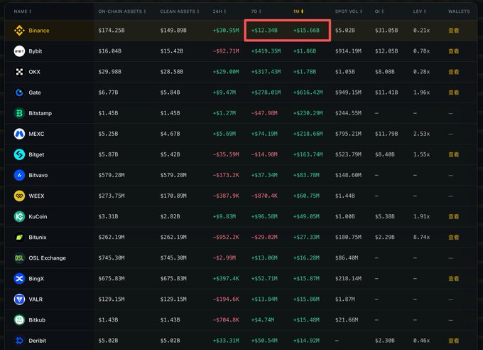Click WEEX clean assets $170.89M
Screen dimensions: 483x350
pyautogui.click(x=173, y=196)
